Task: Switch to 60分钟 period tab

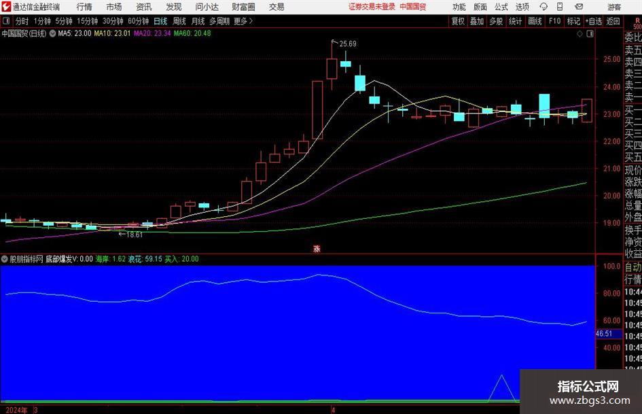Action: (138, 21)
